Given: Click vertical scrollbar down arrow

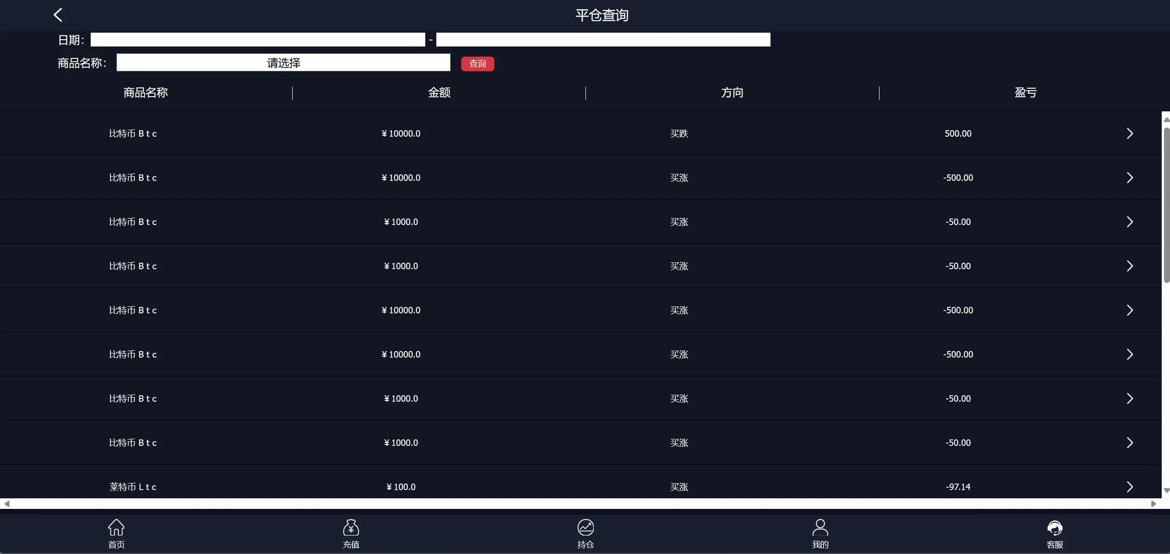Looking at the screenshot, I should coord(1166,491).
